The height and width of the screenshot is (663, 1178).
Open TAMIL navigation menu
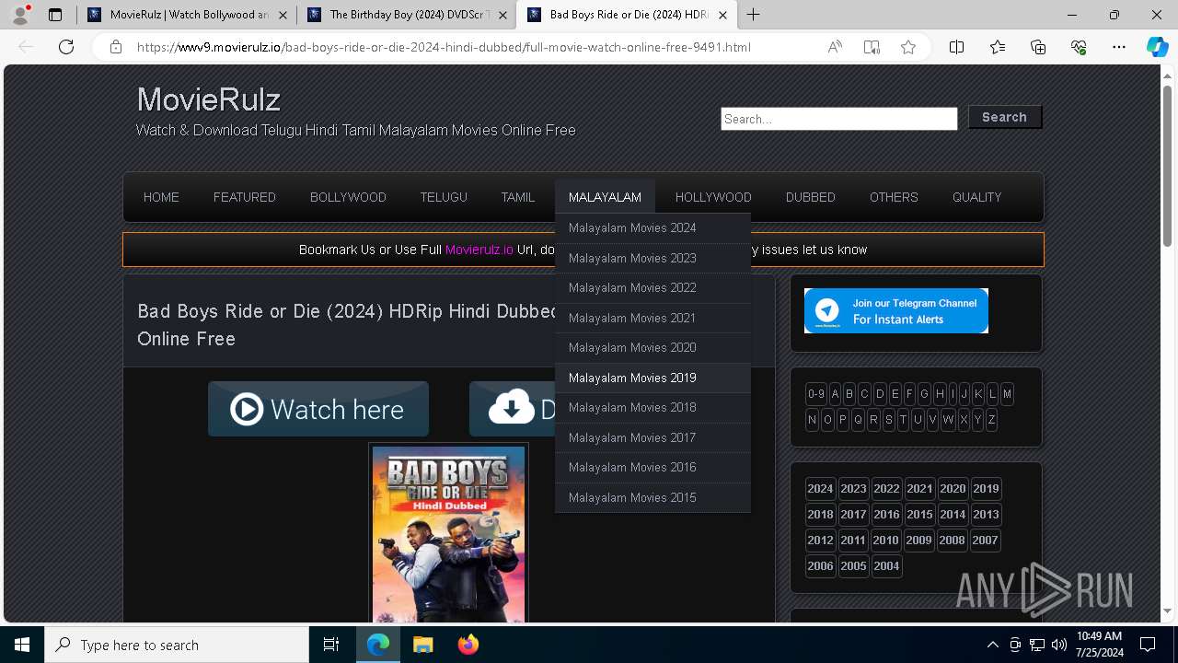click(518, 197)
